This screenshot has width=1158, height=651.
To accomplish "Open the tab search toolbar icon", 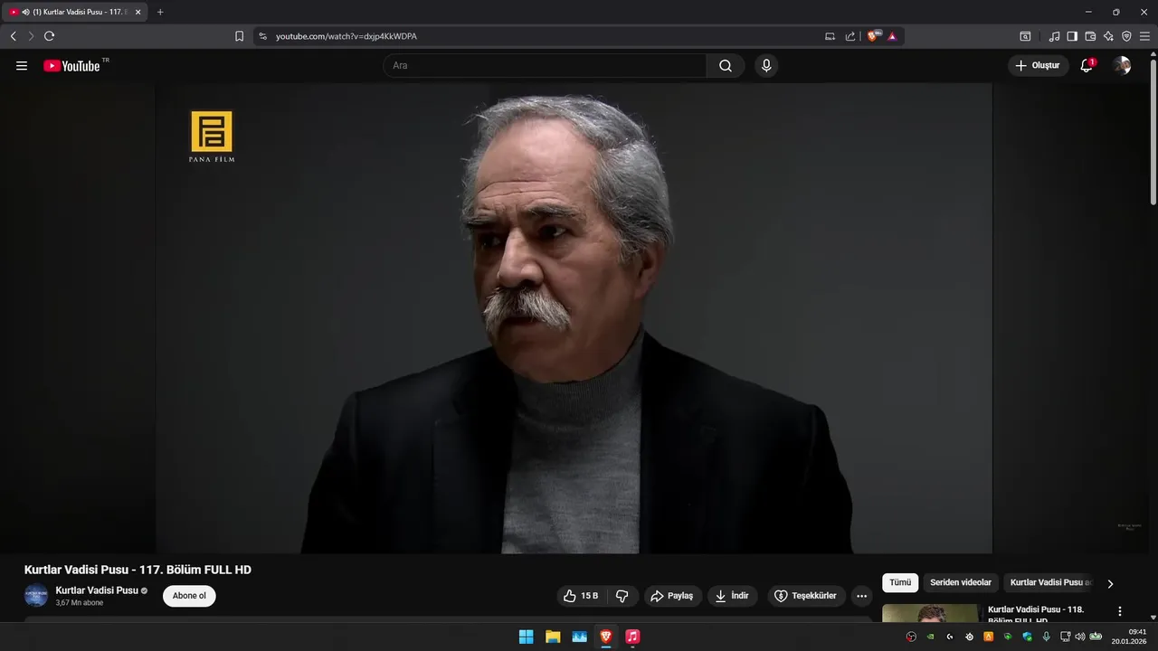I will (x=1025, y=36).
